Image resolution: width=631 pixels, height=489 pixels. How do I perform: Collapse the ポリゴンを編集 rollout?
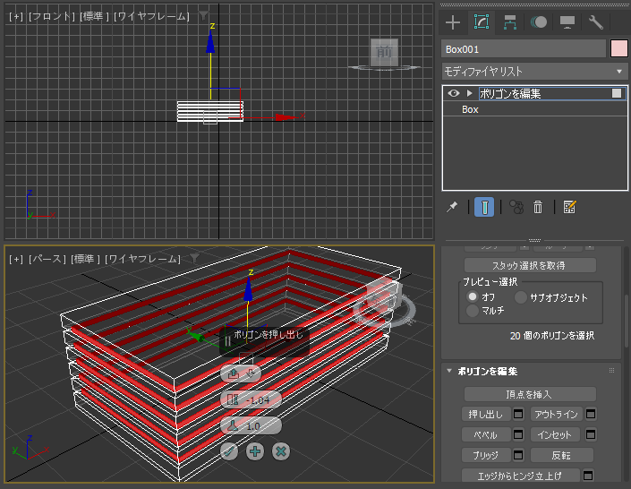pos(449,371)
